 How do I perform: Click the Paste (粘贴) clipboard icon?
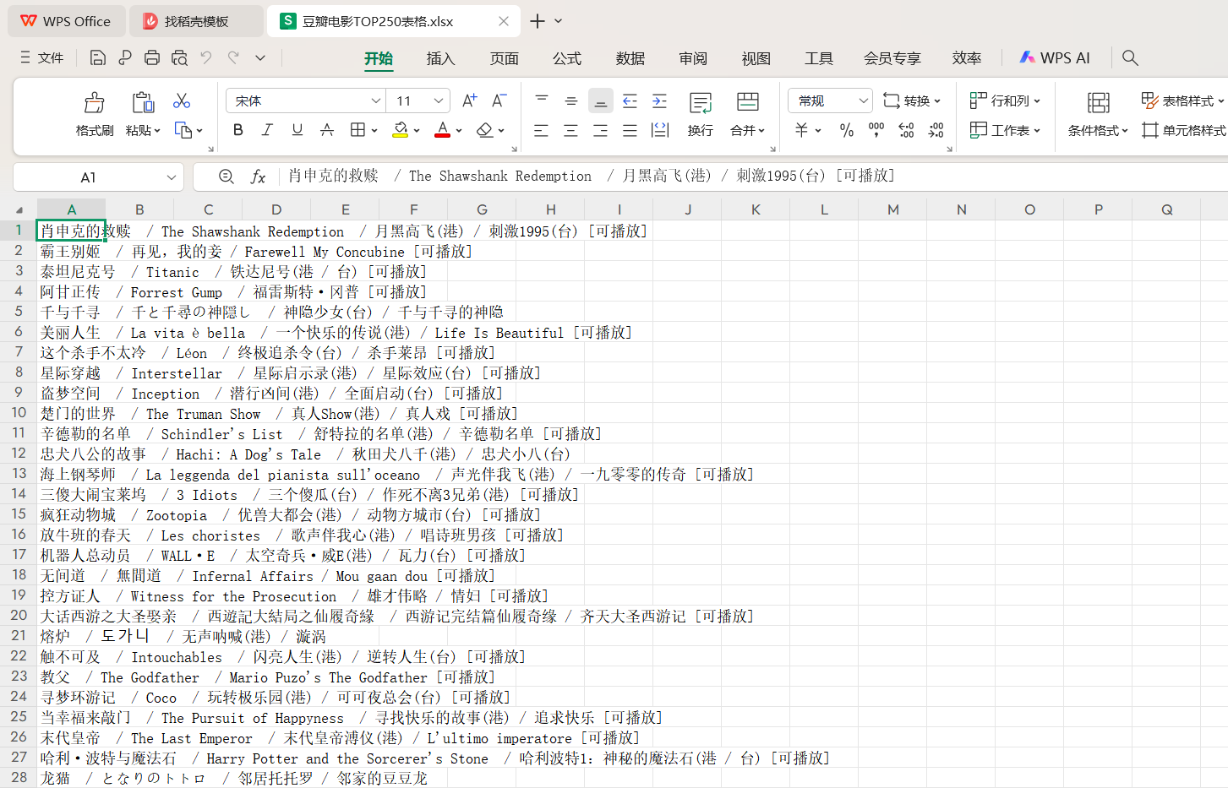click(x=143, y=102)
